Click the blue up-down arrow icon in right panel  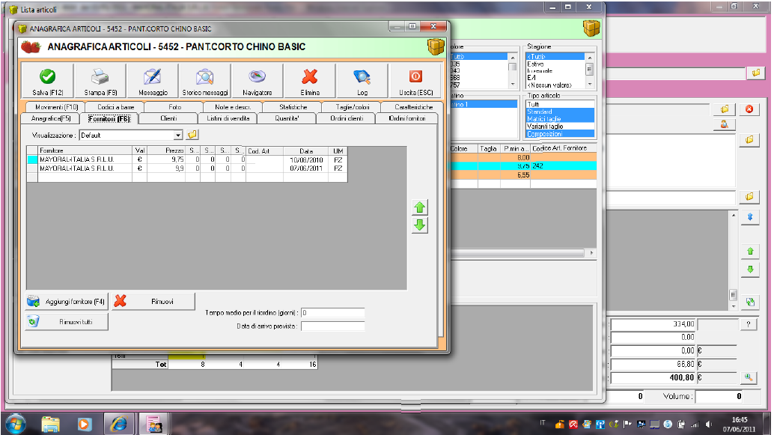click(x=750, y=217)
